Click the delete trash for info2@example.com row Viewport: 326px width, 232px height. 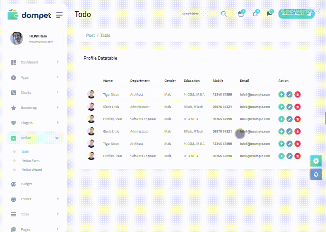[x=298, y=107]
